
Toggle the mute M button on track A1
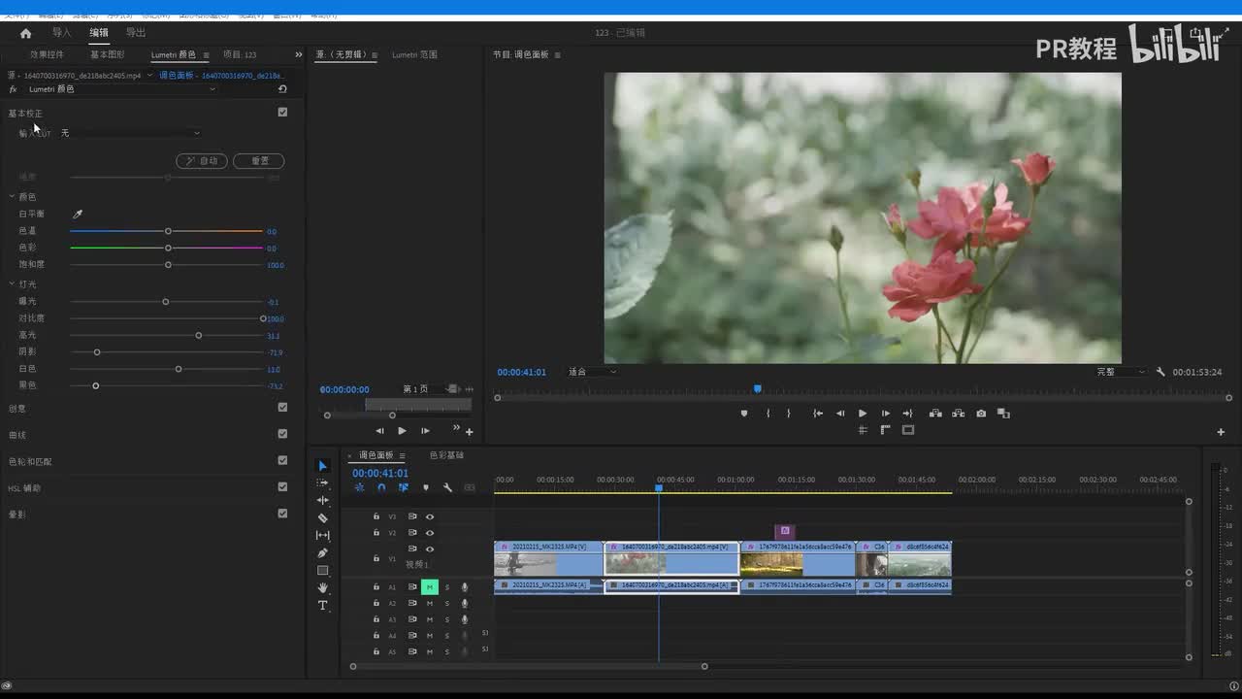pos(429,587)
